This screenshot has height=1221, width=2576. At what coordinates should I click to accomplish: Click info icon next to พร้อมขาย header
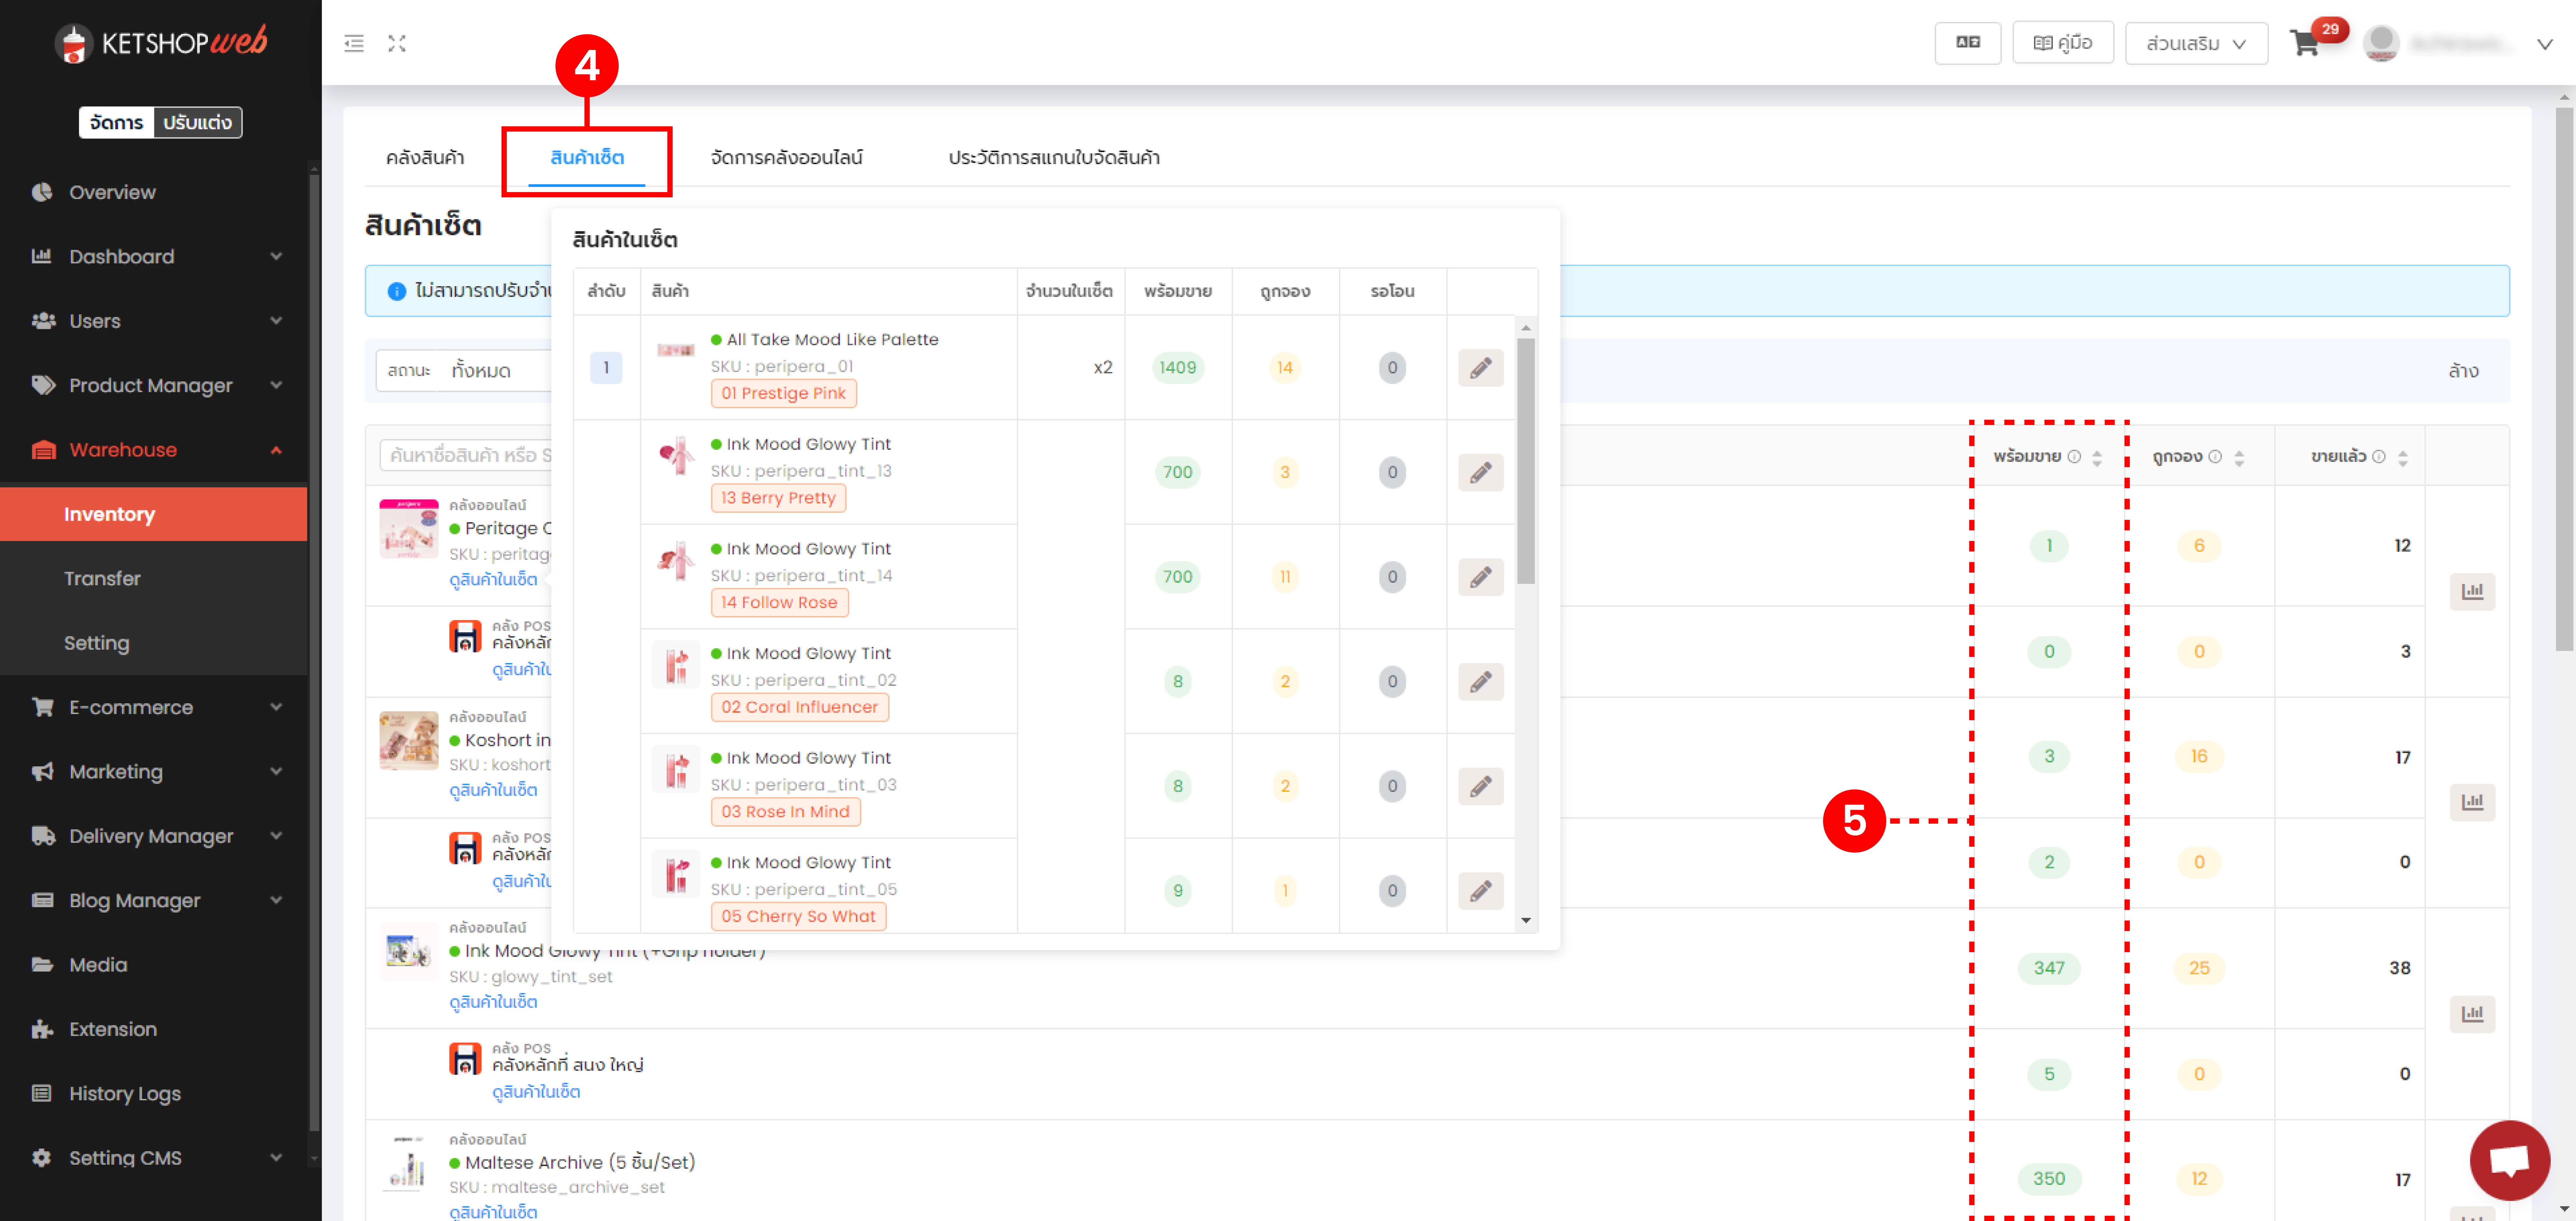tap(2074, 457)
